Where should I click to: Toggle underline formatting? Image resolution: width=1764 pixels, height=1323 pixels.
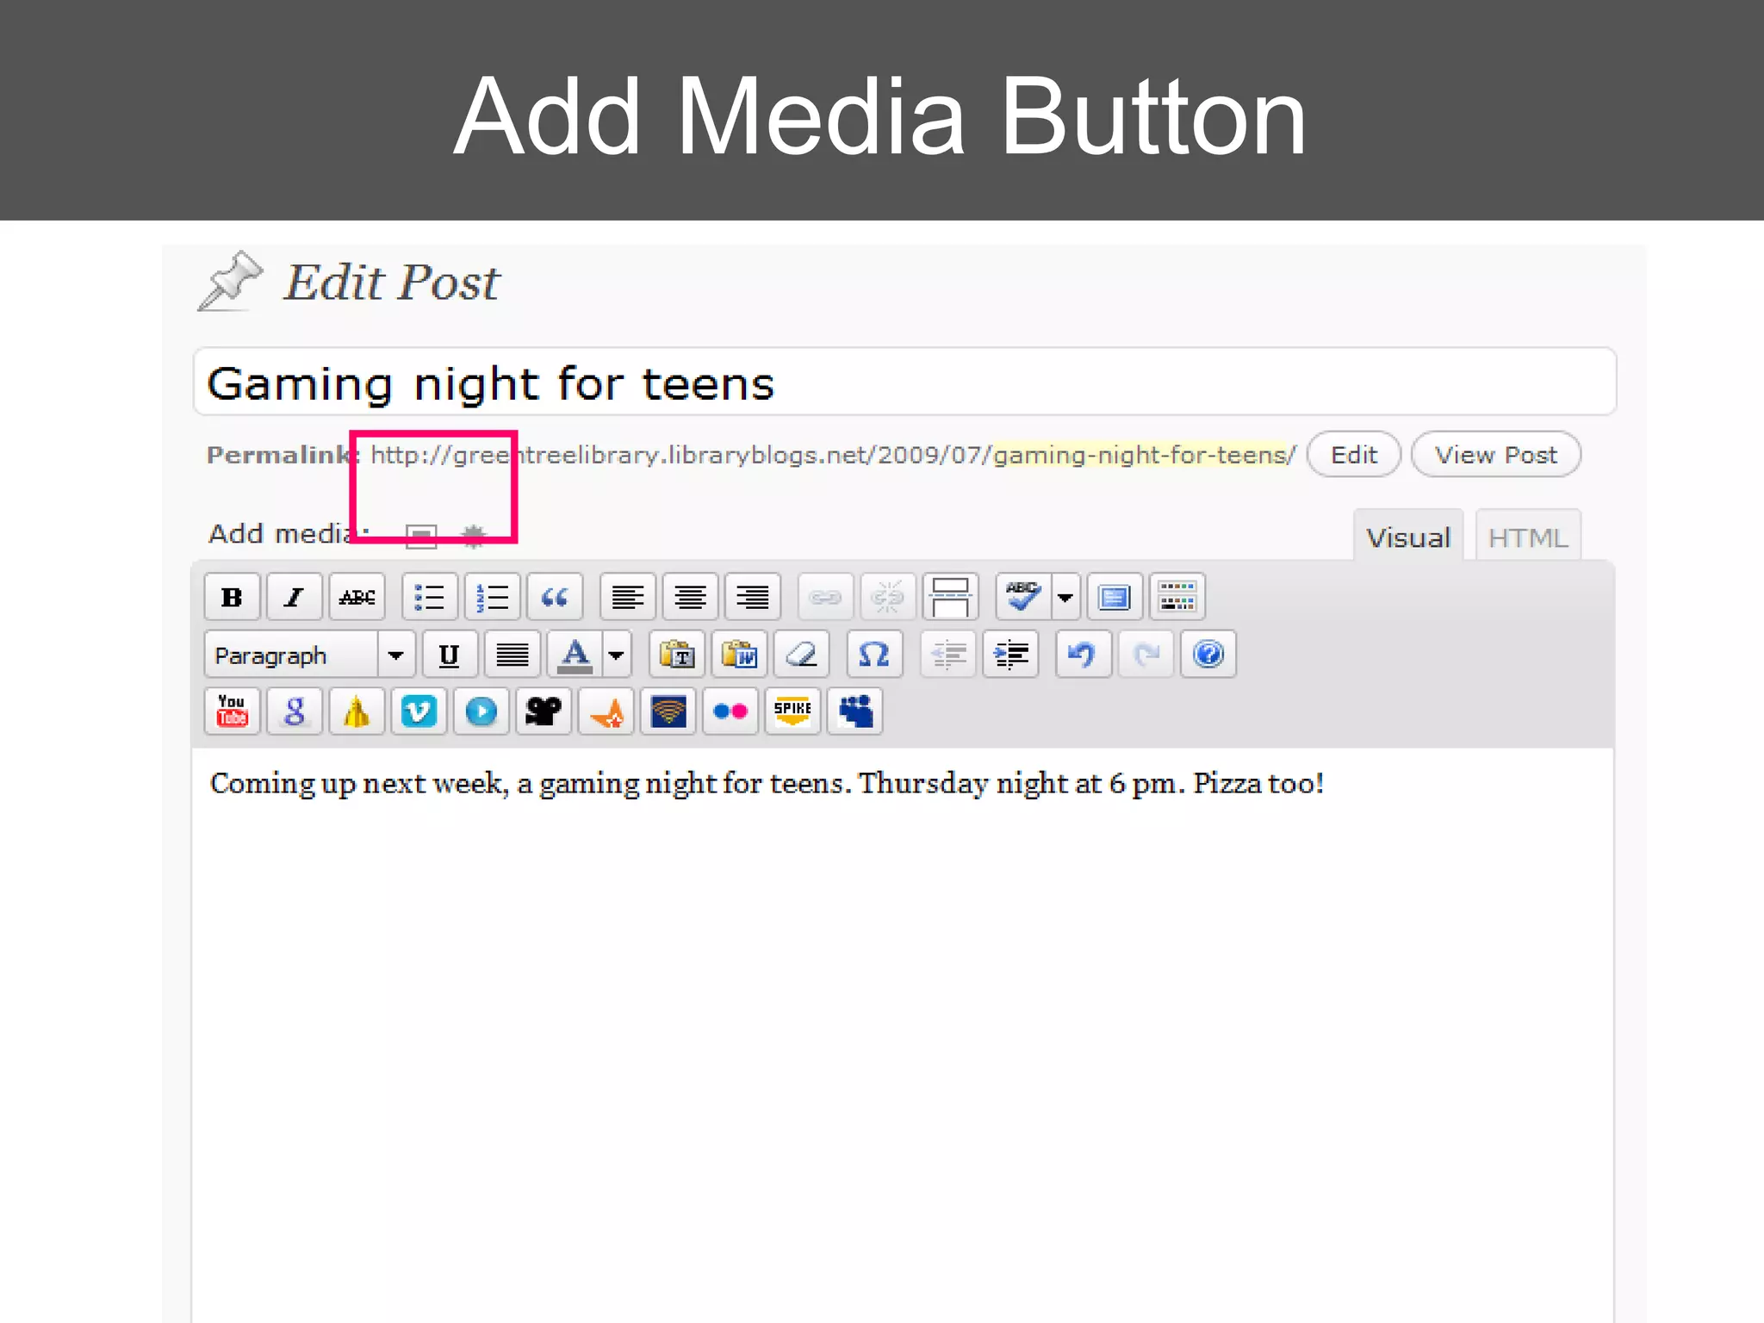(450, 655)
